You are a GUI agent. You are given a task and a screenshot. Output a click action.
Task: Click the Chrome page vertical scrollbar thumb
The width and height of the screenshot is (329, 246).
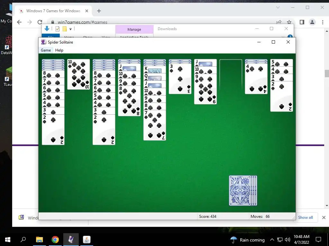[327, 73]
